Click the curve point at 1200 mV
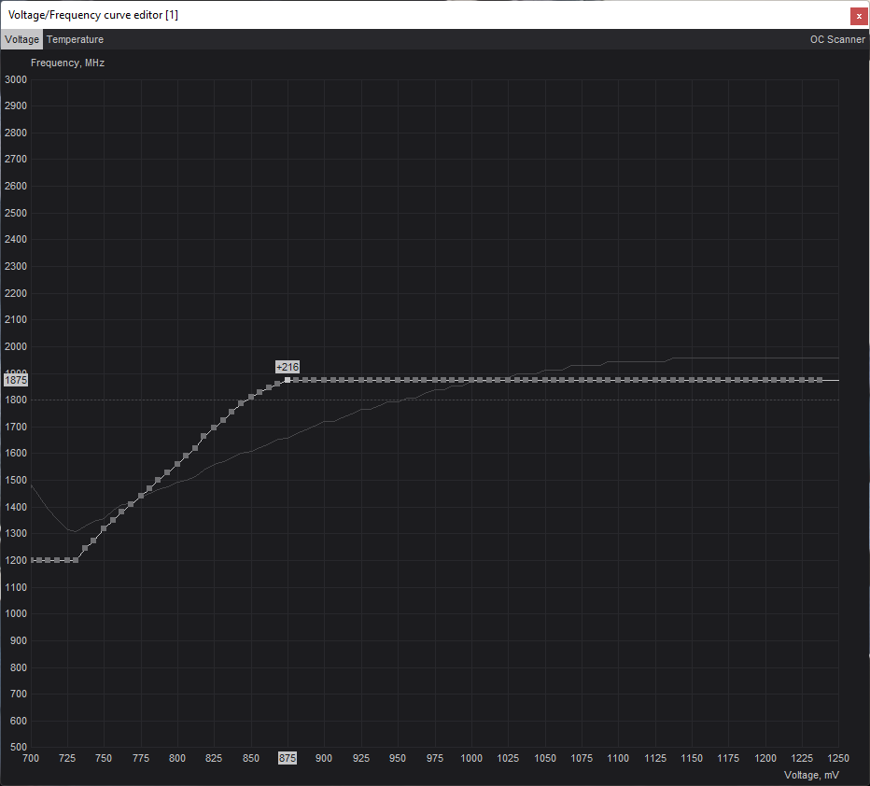 coord(765,380)
